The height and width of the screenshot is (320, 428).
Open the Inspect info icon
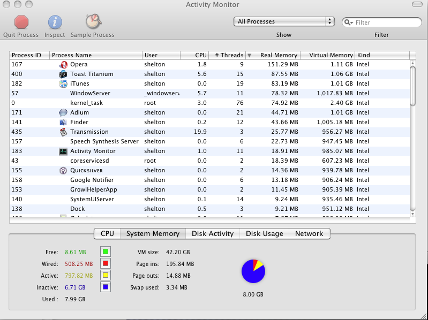click(x=55, y=22)
